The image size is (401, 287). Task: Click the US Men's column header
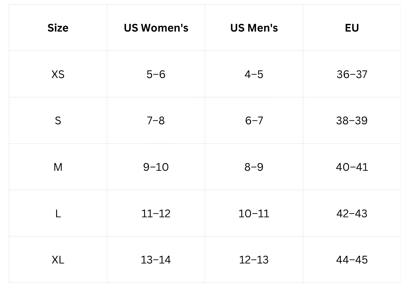pos(254,28)
